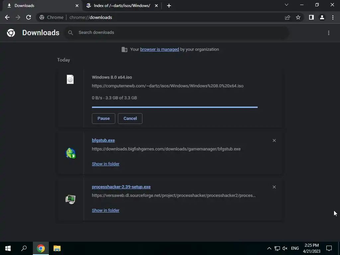Remove bfgstub.exe from the downloads list
The image size is (340, 255).
coord(274,140)
